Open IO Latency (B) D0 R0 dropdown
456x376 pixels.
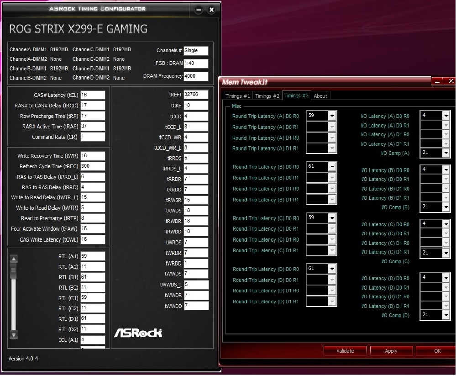pos(446,170)
